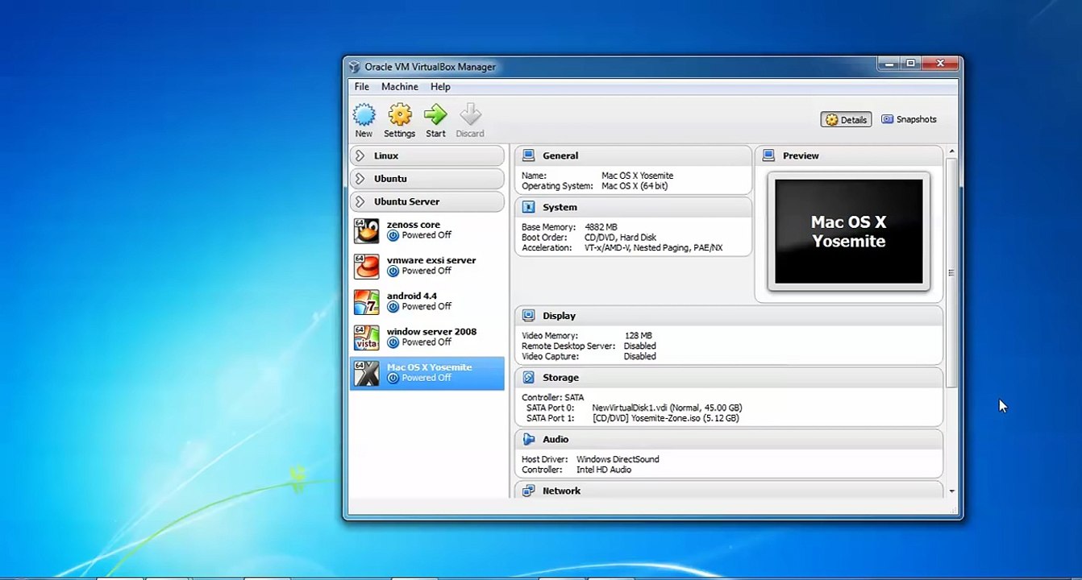
Task: Open the Audio section header link
Action: tap(556, 439)
